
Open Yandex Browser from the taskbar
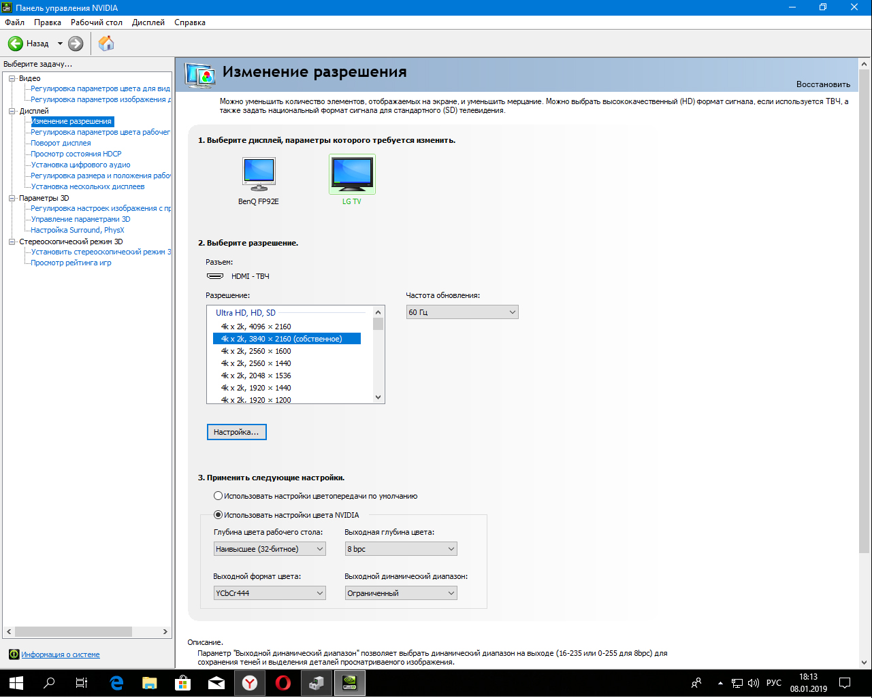250,683
